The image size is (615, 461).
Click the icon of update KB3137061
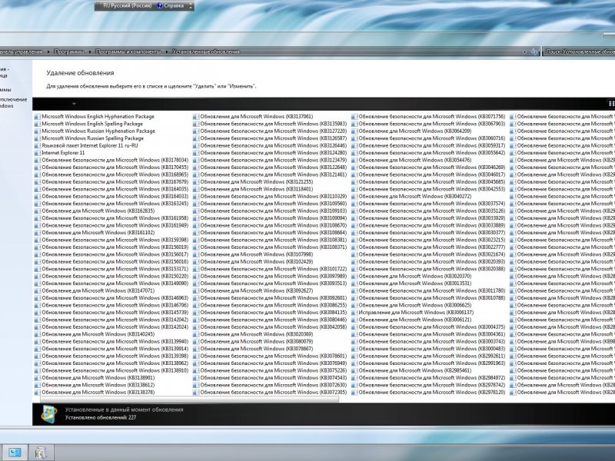click(196, 117)
